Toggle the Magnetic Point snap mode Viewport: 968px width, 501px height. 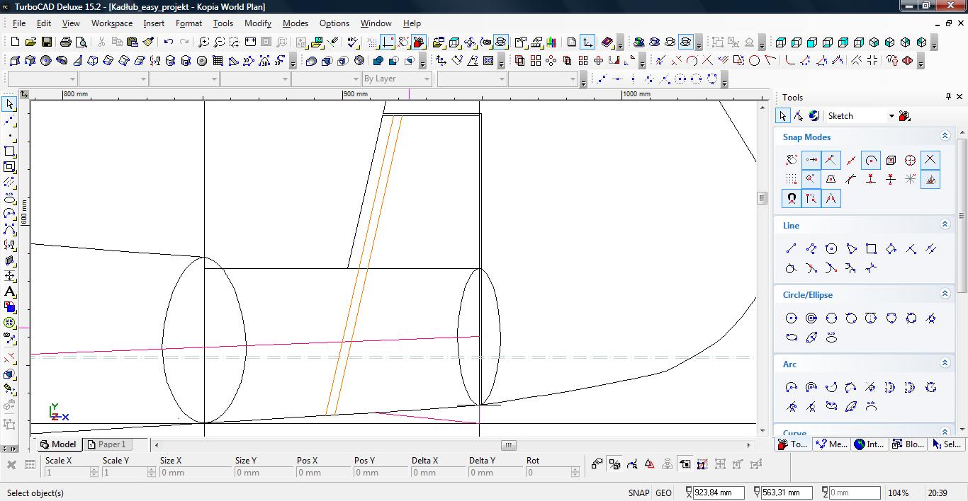click(792, 199)
